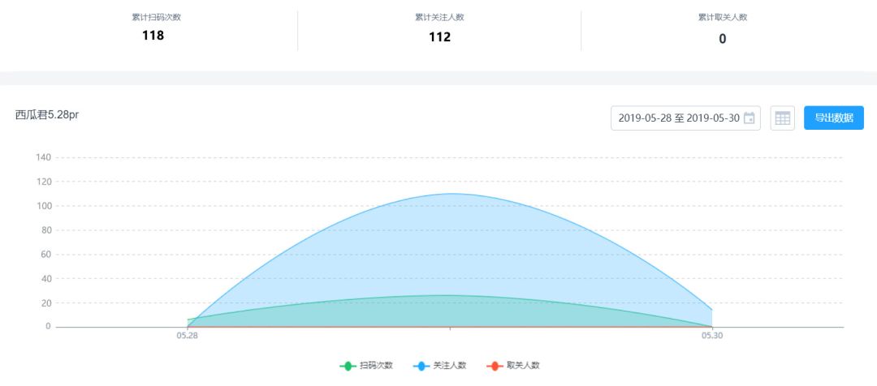The height and width of the screenshot is (386, 877).
Task: Click the middle tick mark on the x-axis
Action: (450, 329)
